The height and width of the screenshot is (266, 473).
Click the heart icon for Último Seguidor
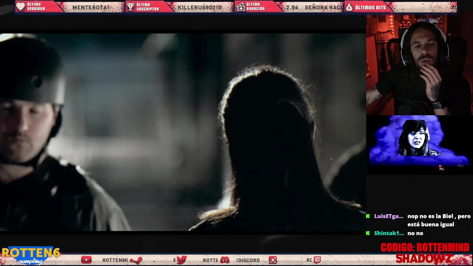click(21, 7)
